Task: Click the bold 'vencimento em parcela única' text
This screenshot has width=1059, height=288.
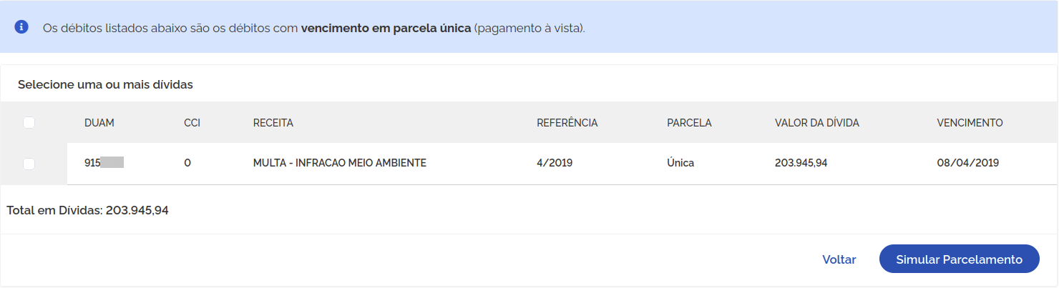Action: pyautogui.click(x=386, y=29)
